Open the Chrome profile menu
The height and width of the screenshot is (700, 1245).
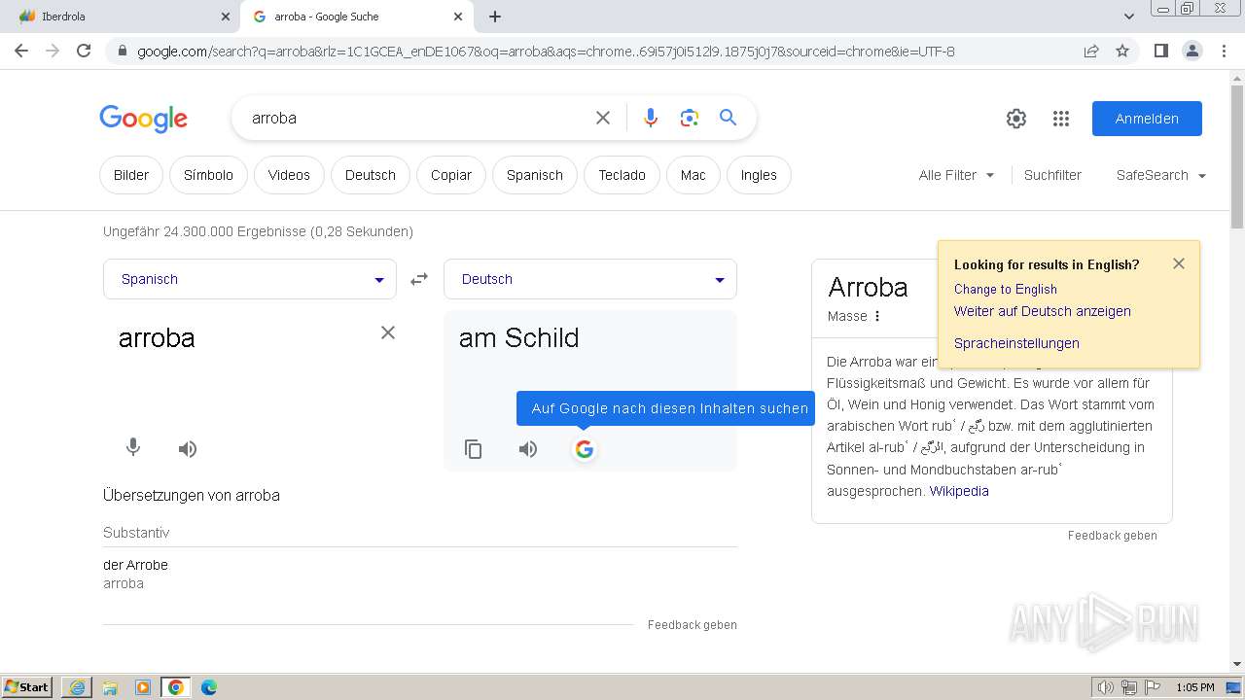[x=1192, y=51]
